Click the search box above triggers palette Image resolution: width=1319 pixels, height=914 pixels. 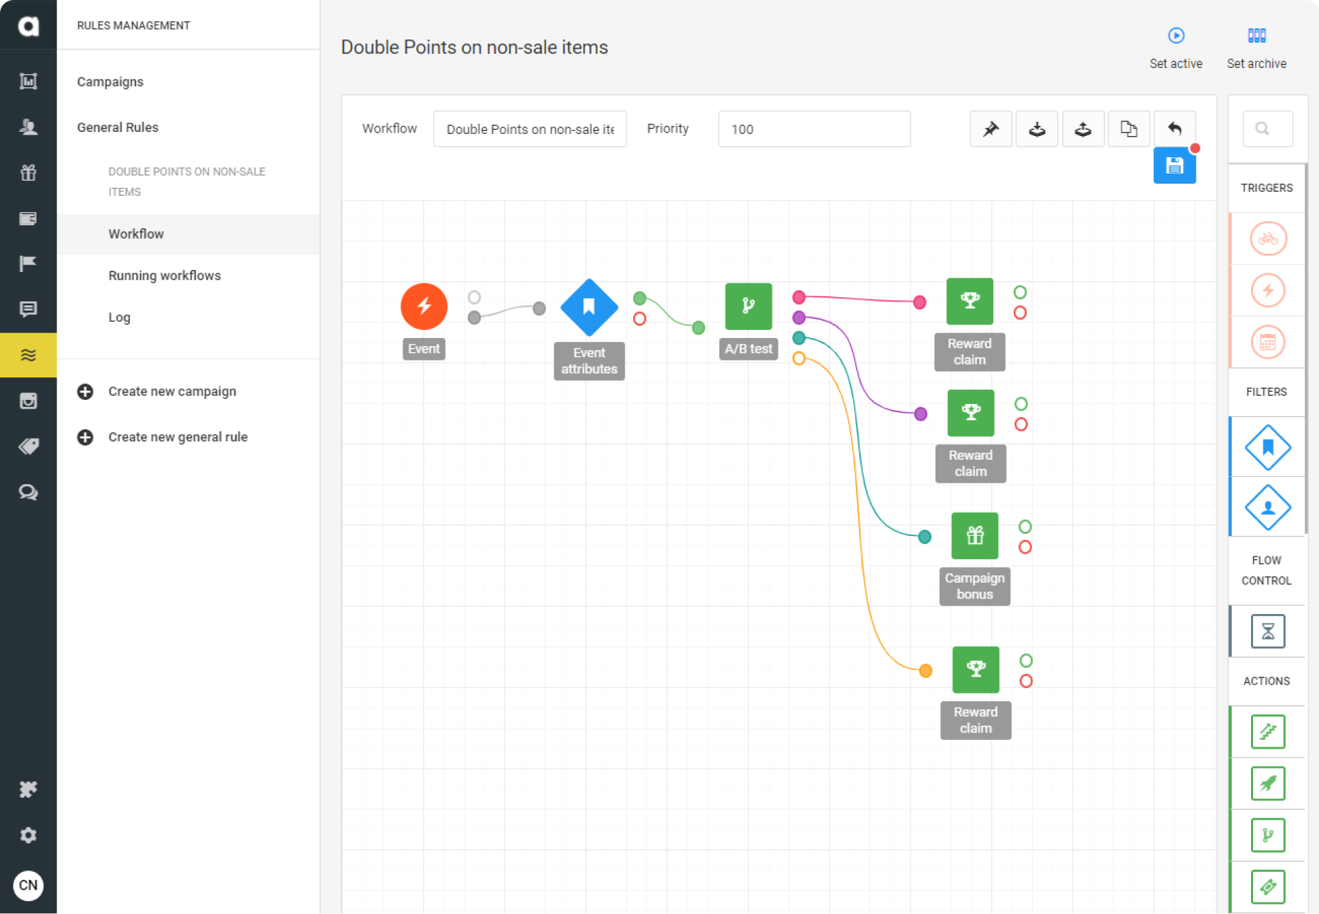pyautogui.click(x=1267, y=129)
